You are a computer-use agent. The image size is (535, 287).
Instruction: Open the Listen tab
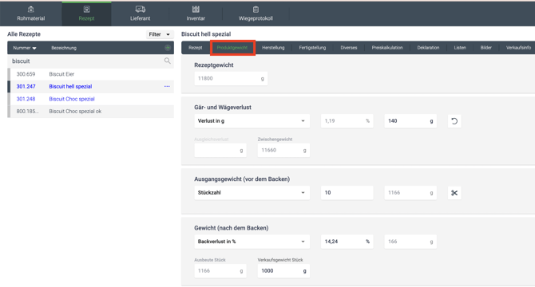(x=460, y=48)
